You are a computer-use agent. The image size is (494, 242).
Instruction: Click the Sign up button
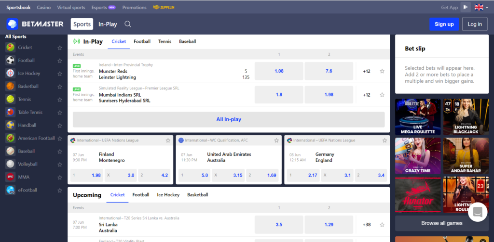(x=444, y=24)
